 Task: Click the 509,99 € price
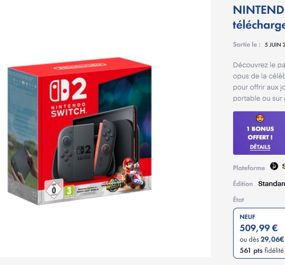[x=259, y=228]
